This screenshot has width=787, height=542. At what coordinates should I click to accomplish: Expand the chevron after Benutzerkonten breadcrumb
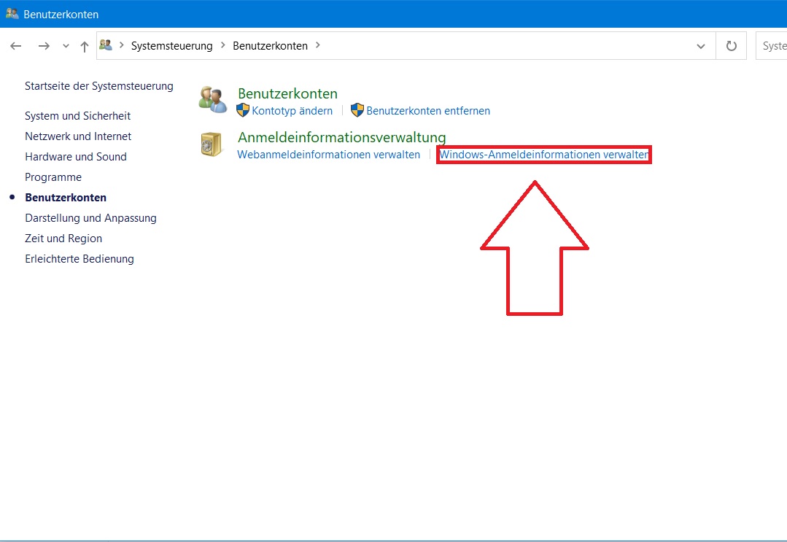click(x=318, y=45)
